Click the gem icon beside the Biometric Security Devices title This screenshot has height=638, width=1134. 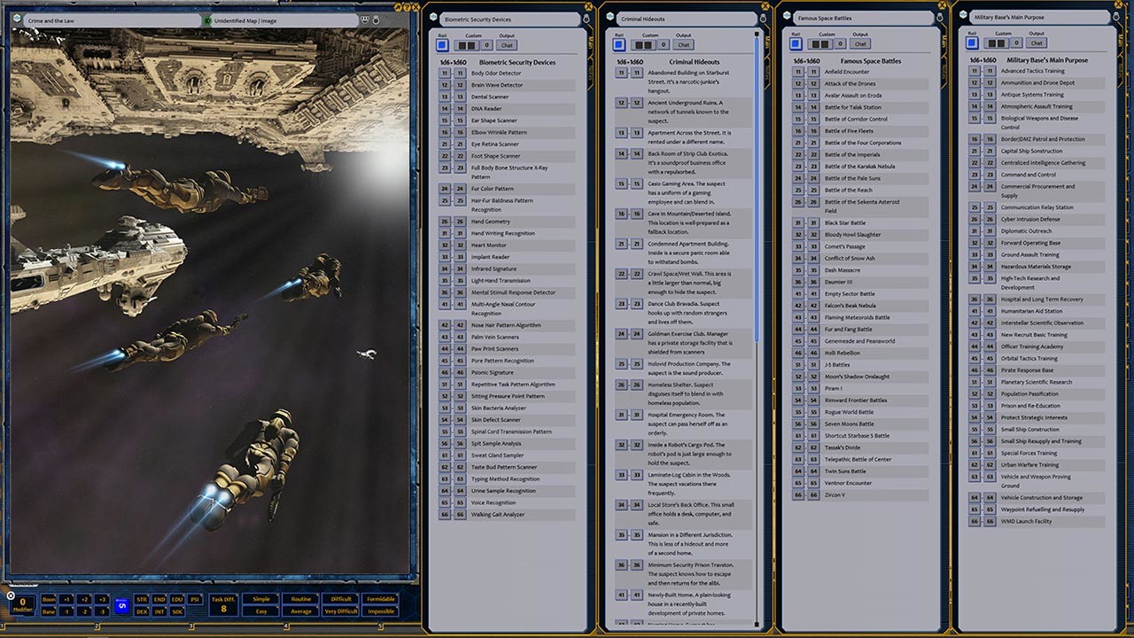tap(433, 17)
